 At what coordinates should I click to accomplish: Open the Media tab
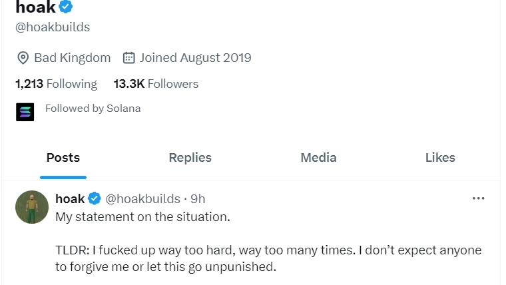(318, 158)
